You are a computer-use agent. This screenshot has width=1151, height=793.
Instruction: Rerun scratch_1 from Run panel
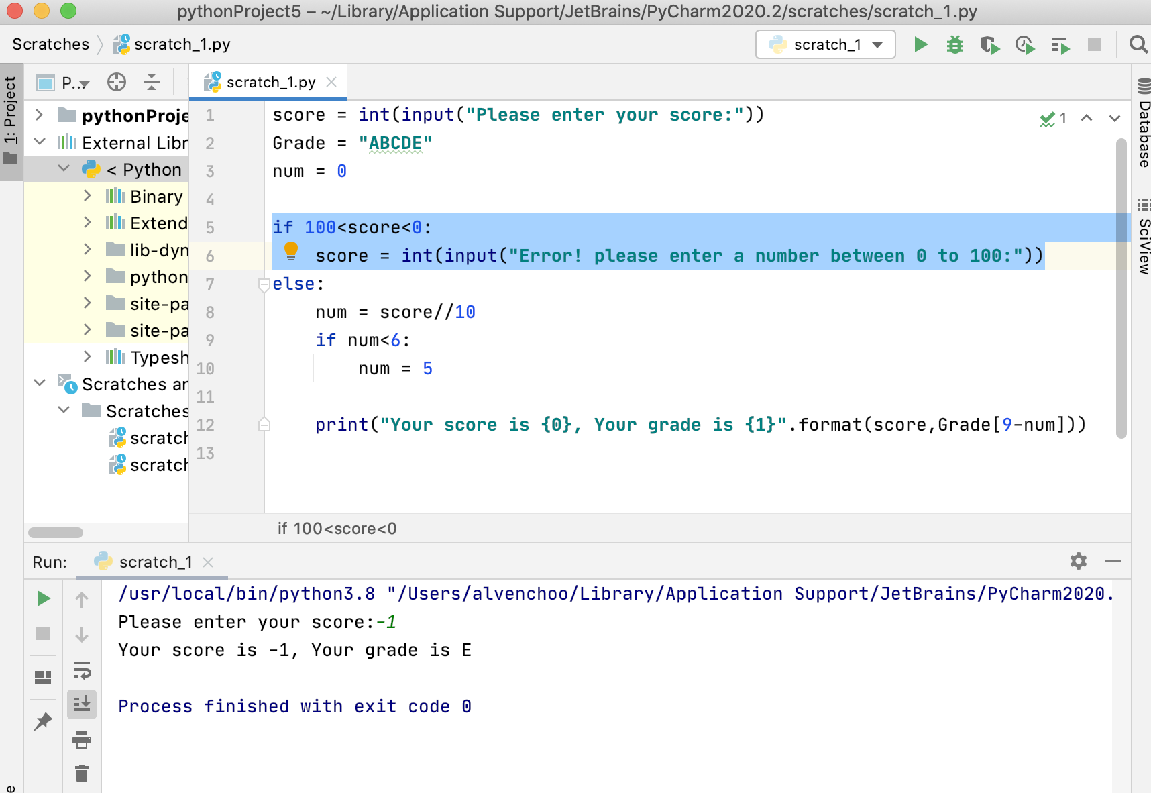pyautogui.click(x=43, y=598)
